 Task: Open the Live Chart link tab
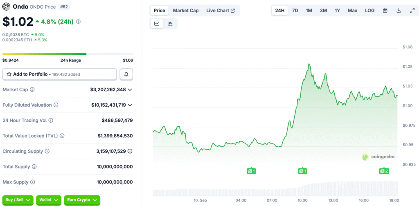tap(221, 11)
